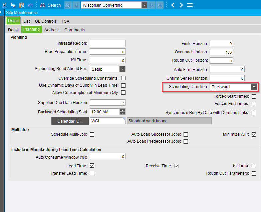Toggle Override Scheduling Constraints checkbox

click(123, 78)
